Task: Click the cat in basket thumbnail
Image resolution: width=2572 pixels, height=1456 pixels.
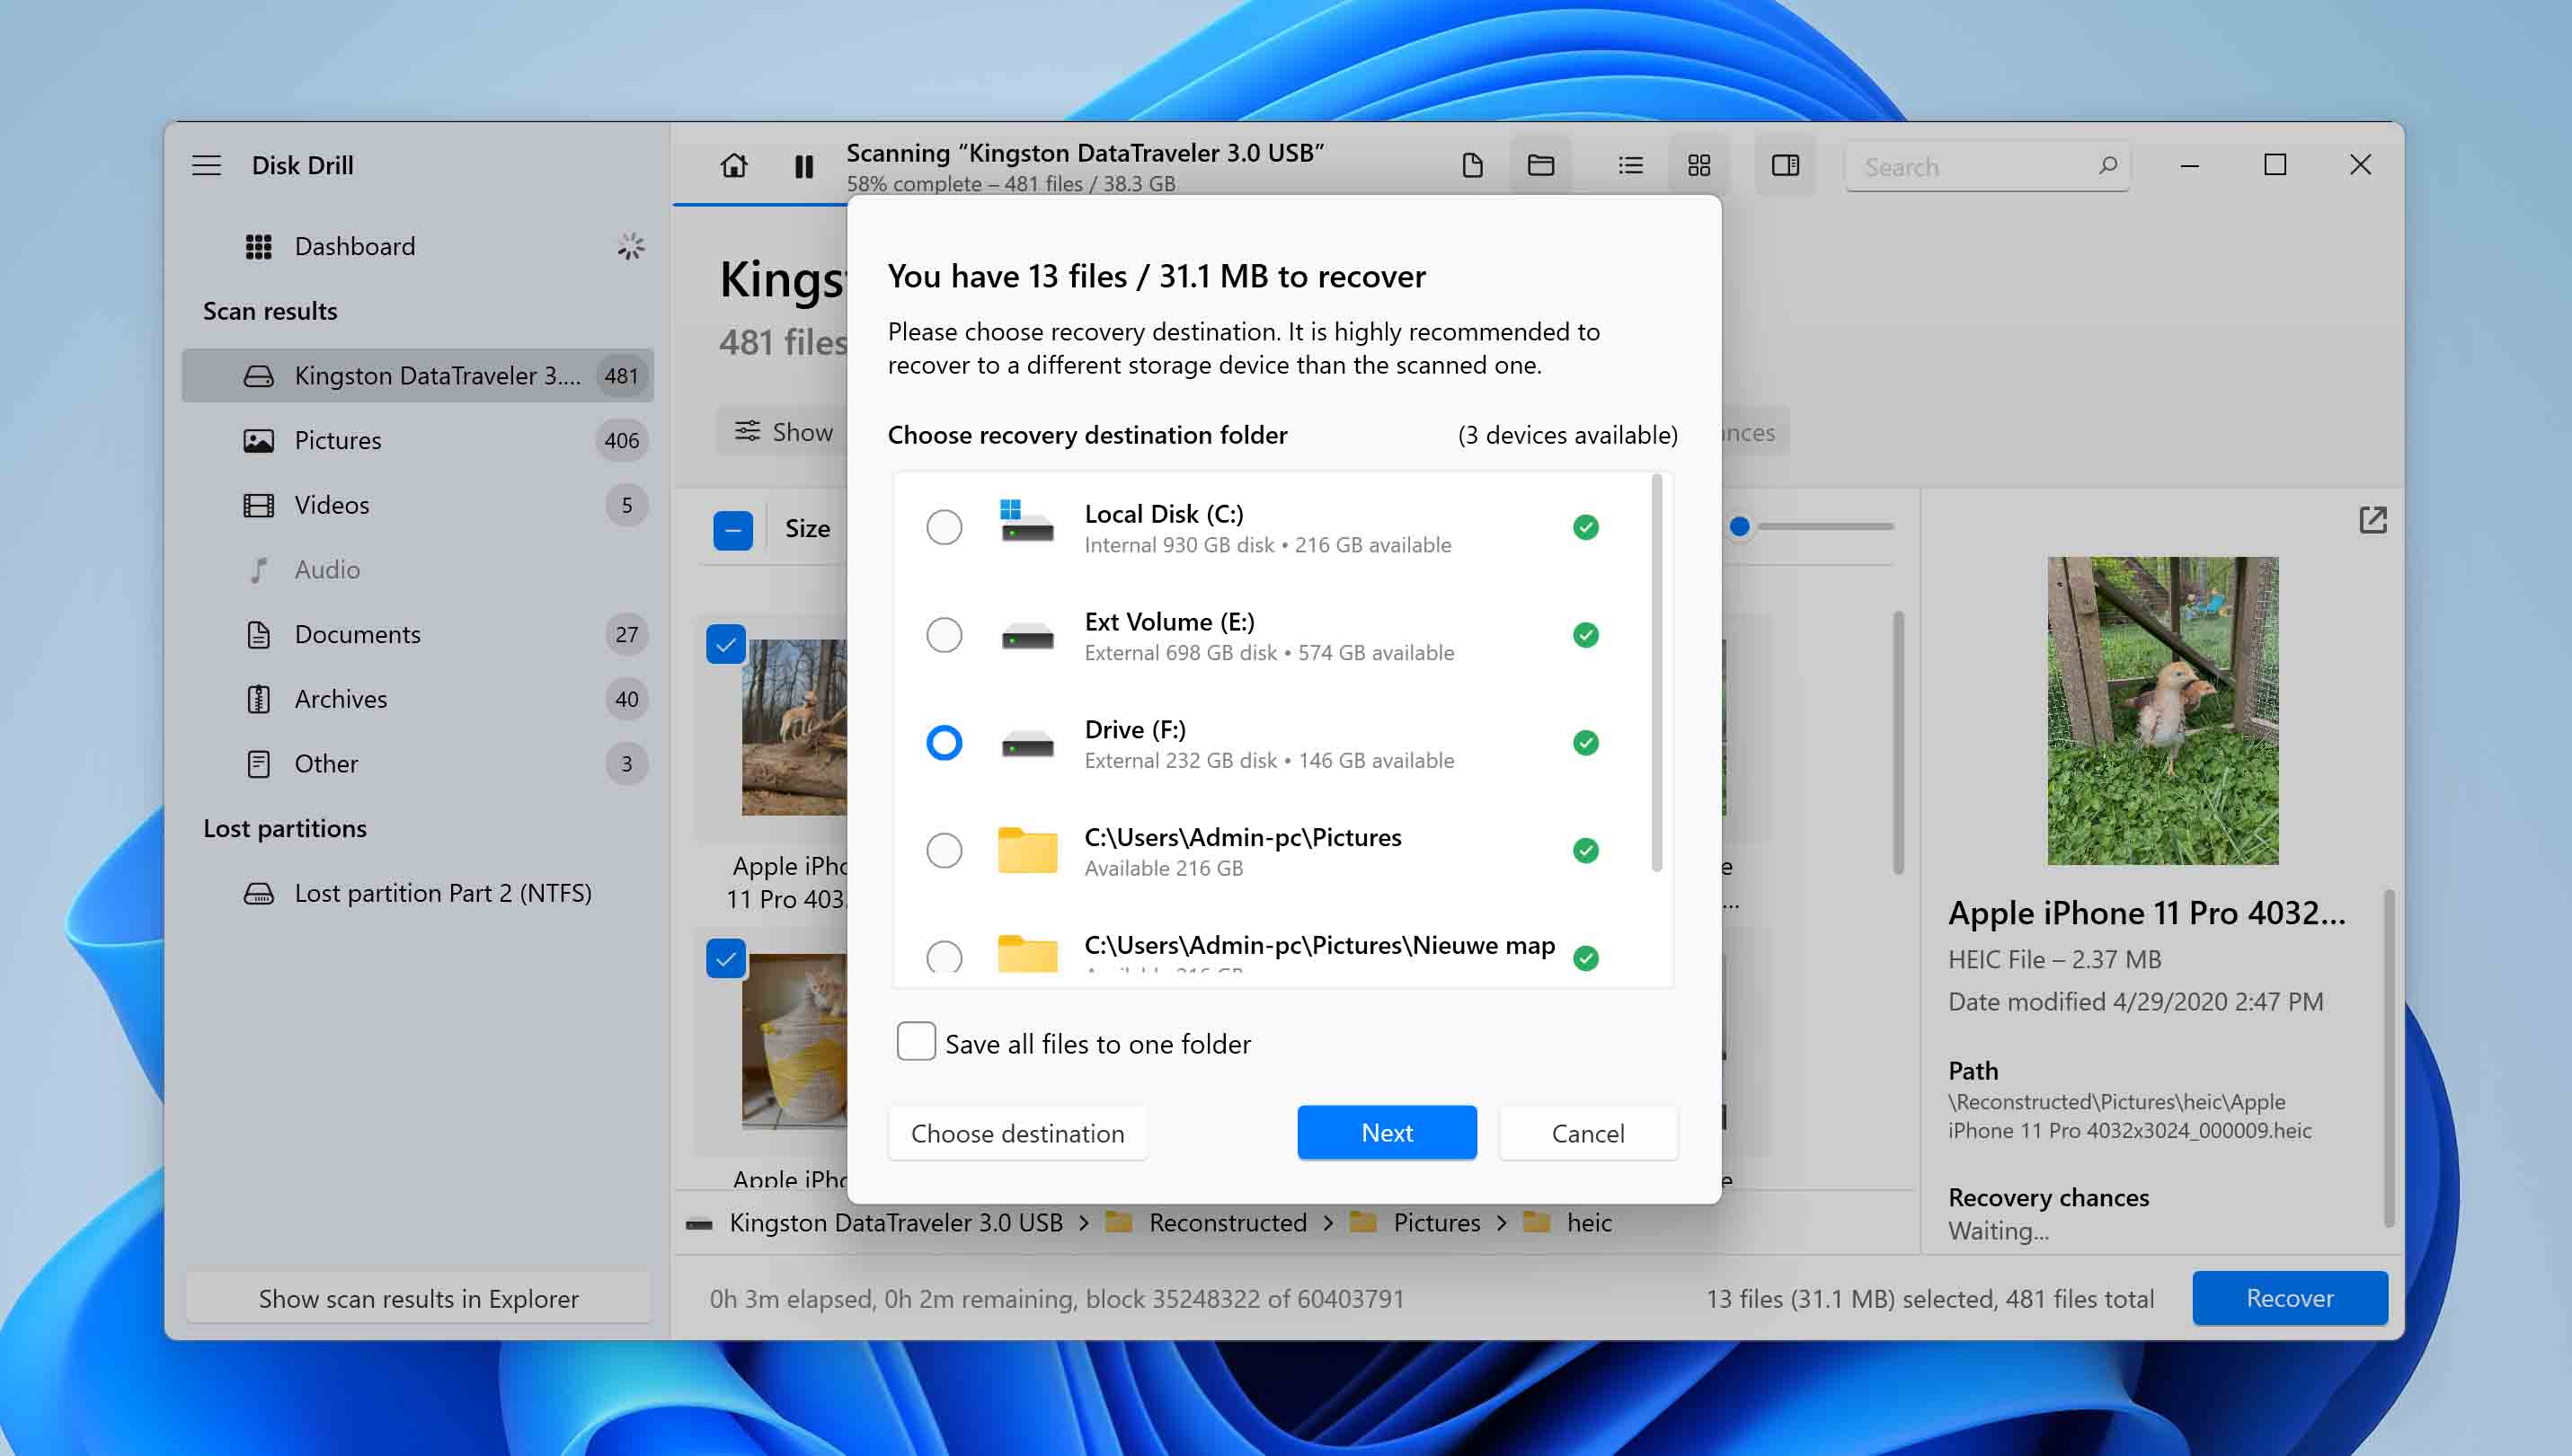Action: (794, 1041)
